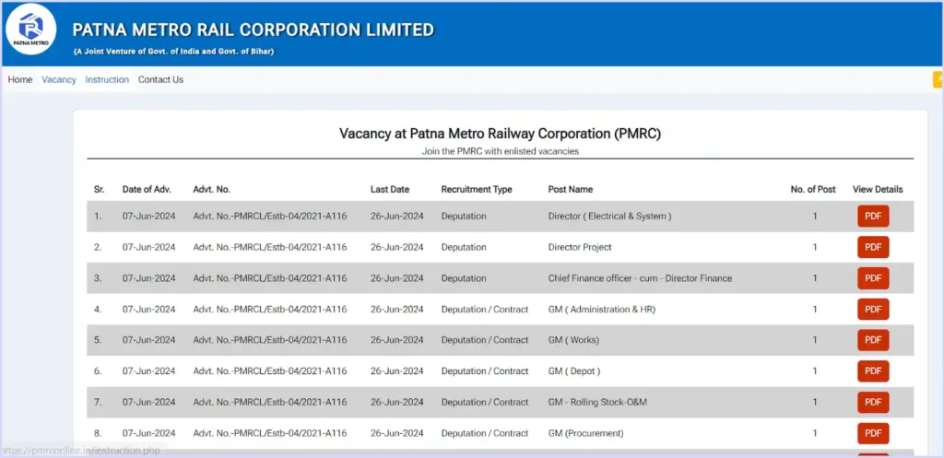Image resolution: width=944 pixels, height=458 pixels.
Task: Click the 'Post Name' column header
Action: click(x=570, y=189)
